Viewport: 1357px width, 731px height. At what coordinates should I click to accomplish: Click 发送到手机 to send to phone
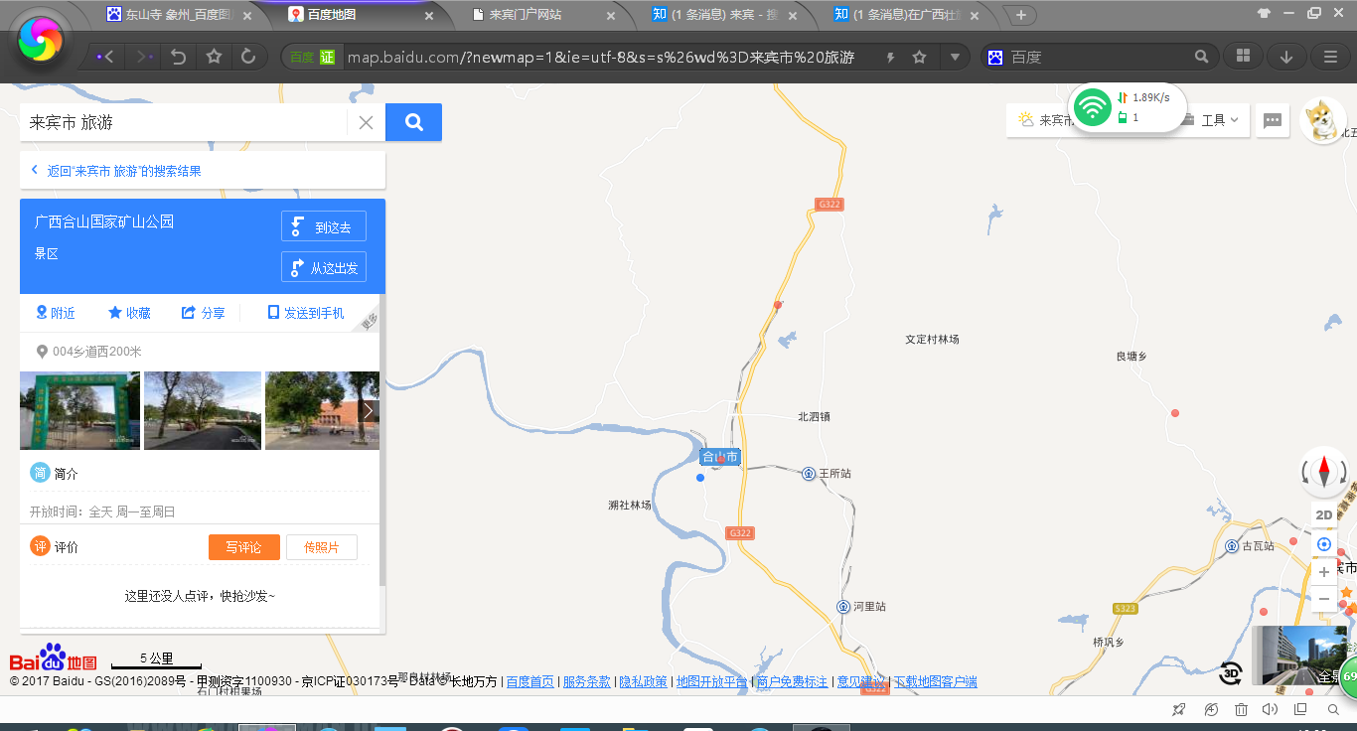pyautogui.click(x=306, y=313)
